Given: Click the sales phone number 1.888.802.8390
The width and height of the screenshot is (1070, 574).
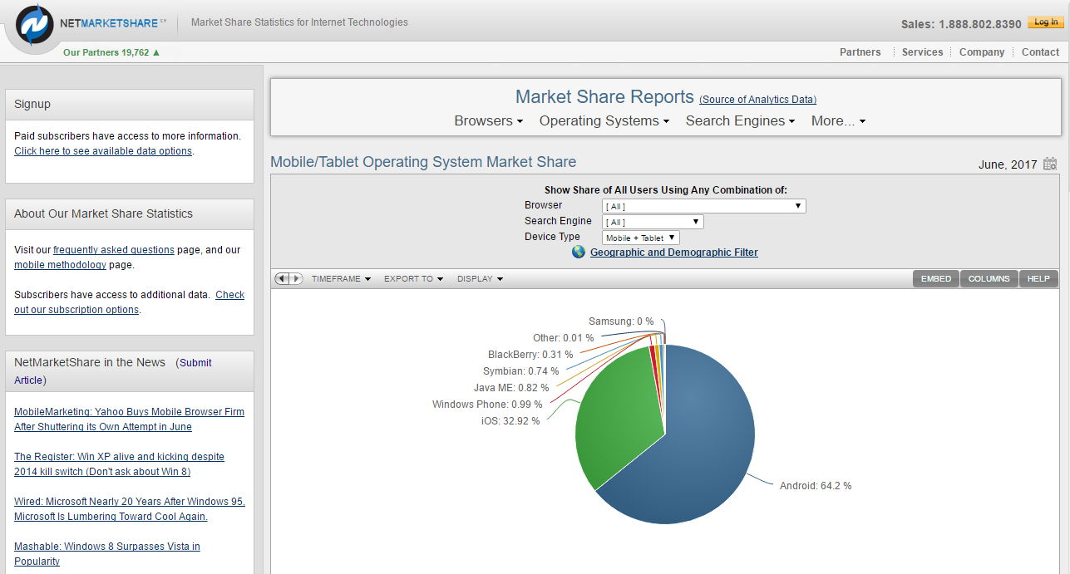Looking at the screenshot, I should [x=979, y=24].
